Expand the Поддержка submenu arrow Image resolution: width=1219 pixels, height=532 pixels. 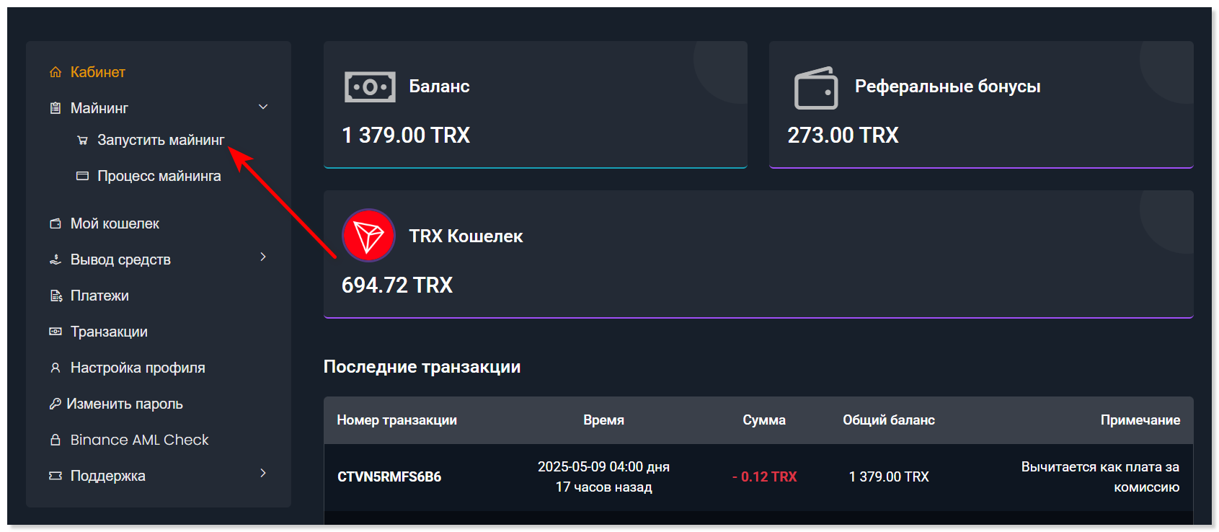point(263,474)
